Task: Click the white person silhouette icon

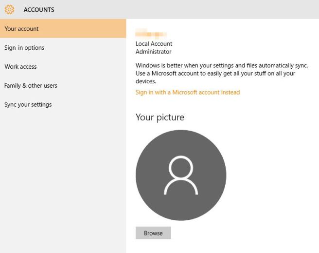Action: [180, 175]
